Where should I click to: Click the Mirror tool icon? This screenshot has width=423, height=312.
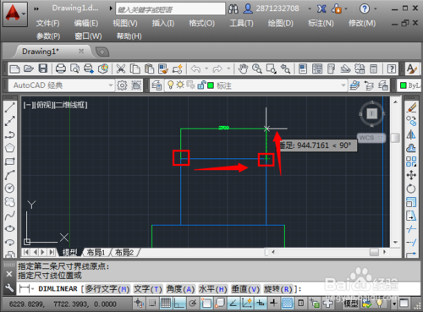pos(411,134)
